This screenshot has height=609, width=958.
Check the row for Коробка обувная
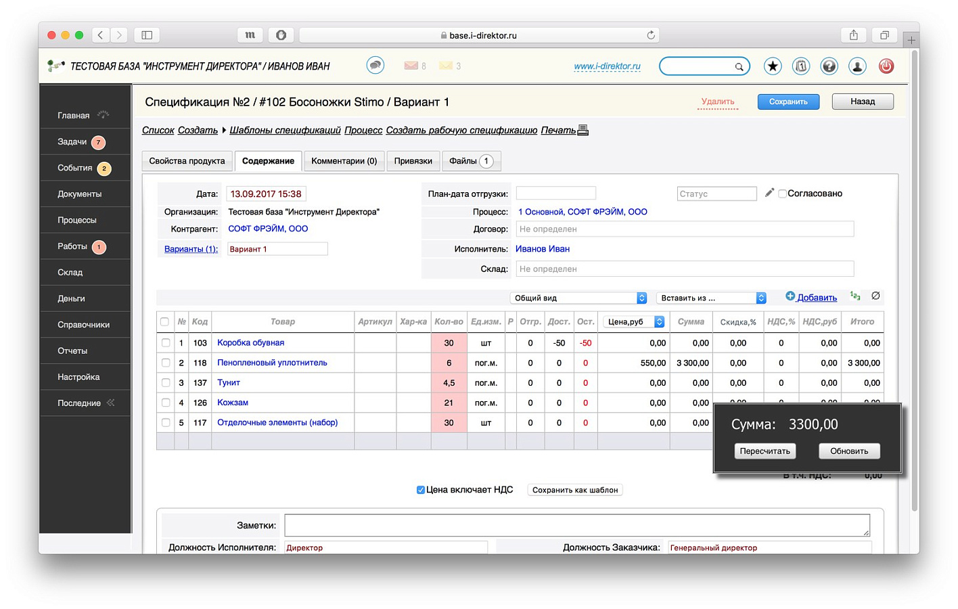[x=166, y=343]
